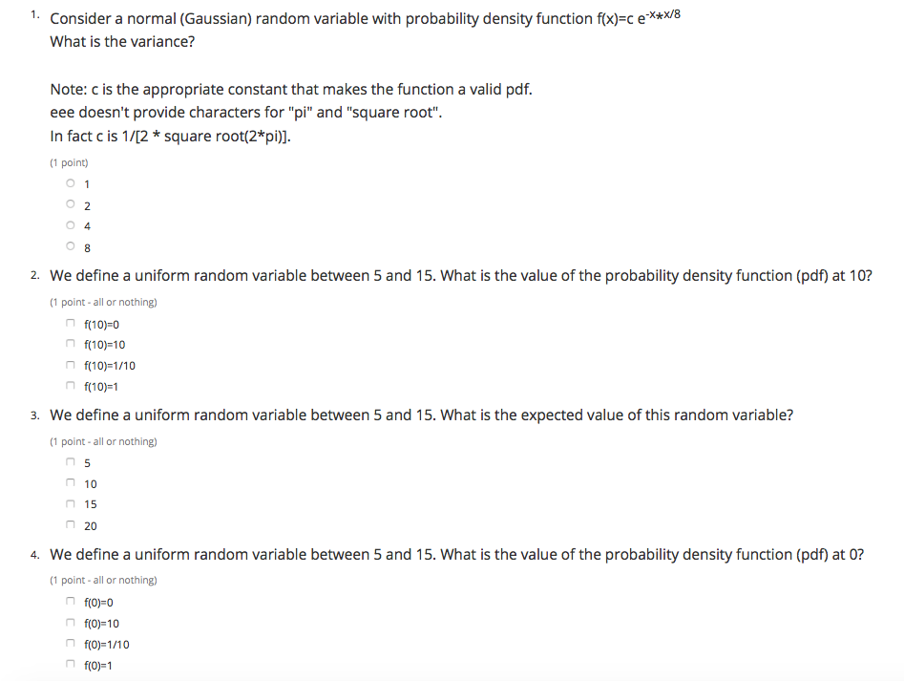
Task: Check the f(0)=0 checkbox
Action: click(71, 602)
